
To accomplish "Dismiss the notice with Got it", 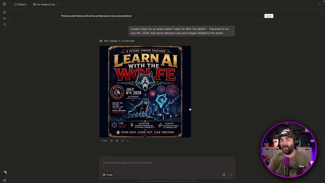I will [x=269, y=16].
